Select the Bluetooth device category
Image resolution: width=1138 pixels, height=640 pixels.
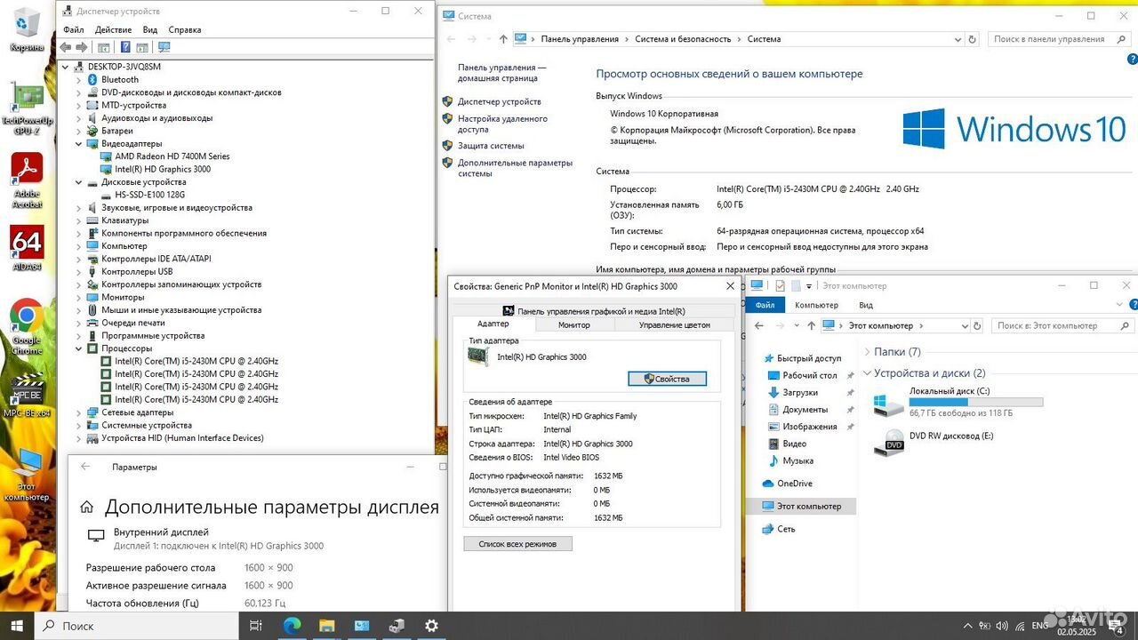point(119,79)
